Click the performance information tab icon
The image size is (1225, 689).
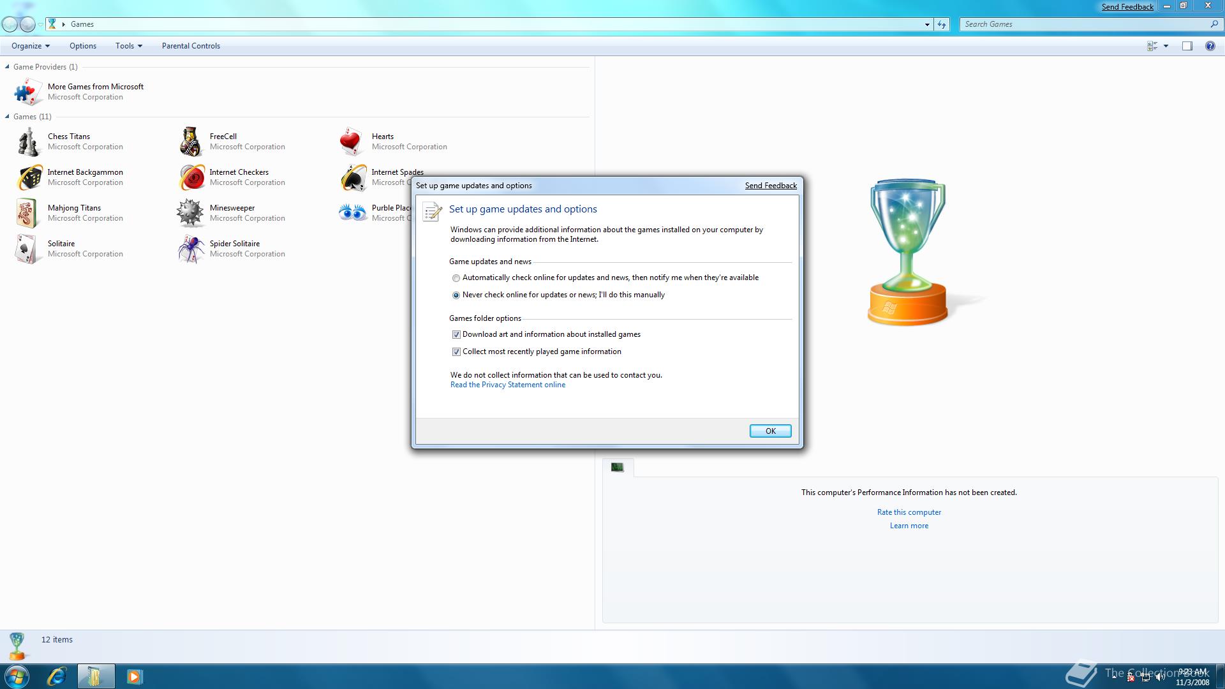pyautogui.click(x=617, y=467)
